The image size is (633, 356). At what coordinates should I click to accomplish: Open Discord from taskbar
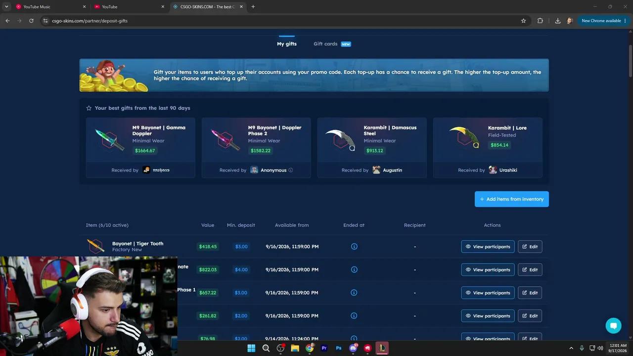pos(354,348)
